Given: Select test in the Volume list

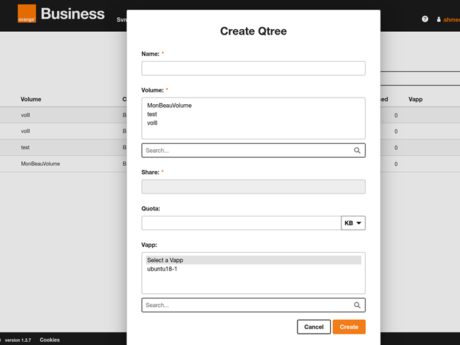Looking at the screenshot, I should [x=152, y=114].
